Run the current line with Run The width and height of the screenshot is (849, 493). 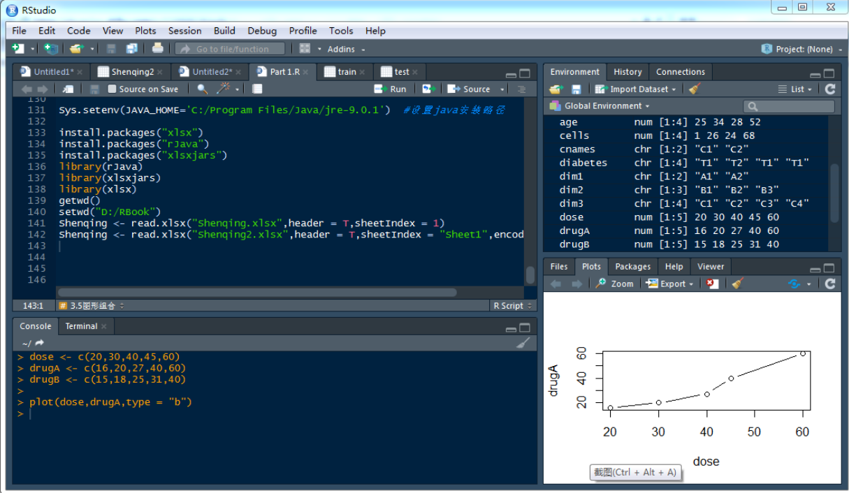(391, 89)
